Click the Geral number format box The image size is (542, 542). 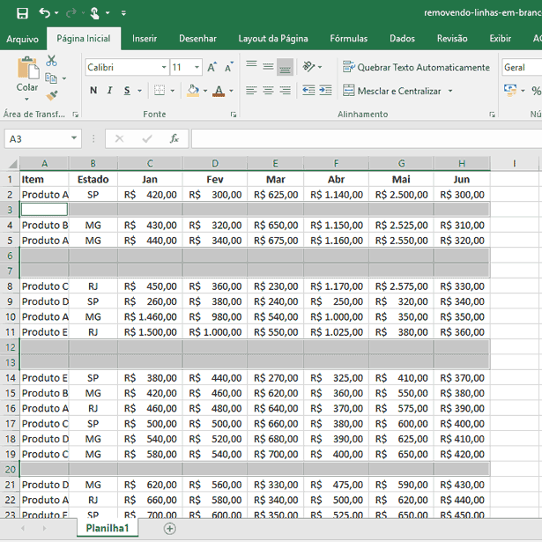pyautogui.click(x=522, y=67)
